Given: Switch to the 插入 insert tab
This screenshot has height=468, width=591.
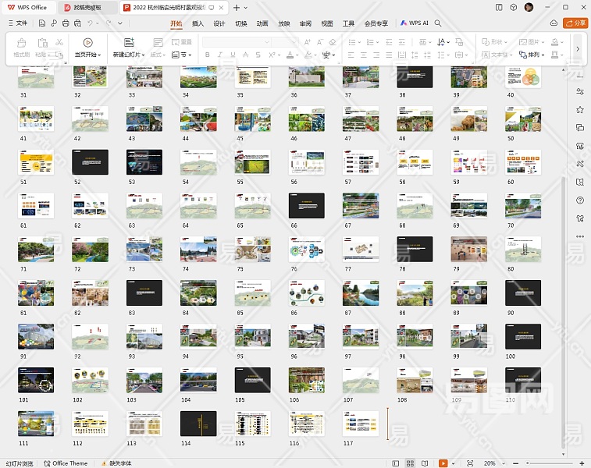Looking at the screenshot, I should [198, 23].
